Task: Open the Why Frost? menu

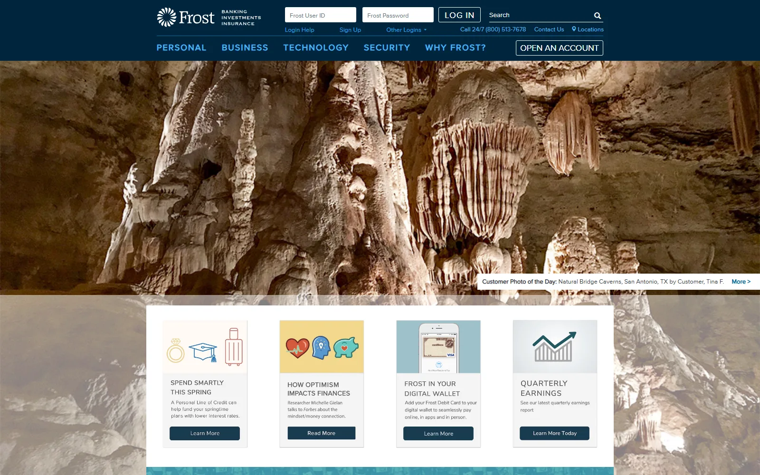Action: click(x=455, y=47)
